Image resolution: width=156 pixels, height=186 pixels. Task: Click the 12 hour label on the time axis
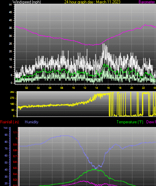click(x=85, y=88)
